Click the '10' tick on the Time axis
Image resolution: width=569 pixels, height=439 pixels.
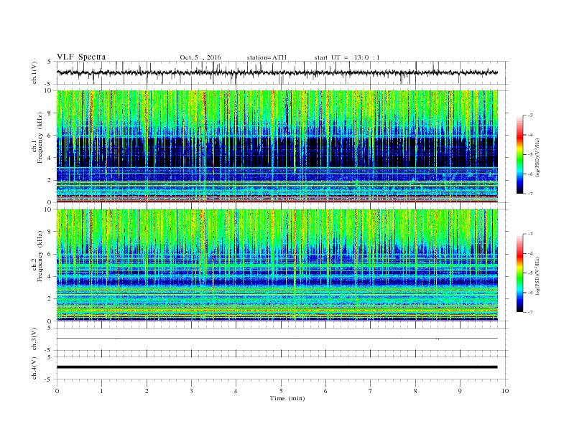[x=505, y=391]
